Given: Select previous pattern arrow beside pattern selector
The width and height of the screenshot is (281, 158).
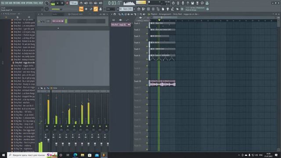Looking at the screenshot, I should point(118,9).
